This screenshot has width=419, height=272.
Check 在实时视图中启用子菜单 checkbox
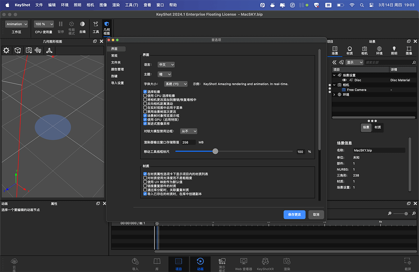[145, 108]
